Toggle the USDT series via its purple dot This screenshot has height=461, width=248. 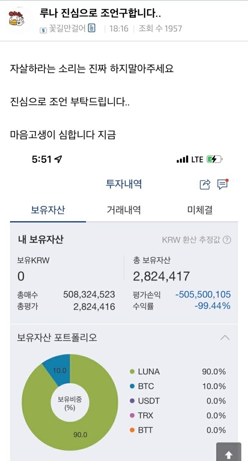pyautogui.click(x=131, y=401)
